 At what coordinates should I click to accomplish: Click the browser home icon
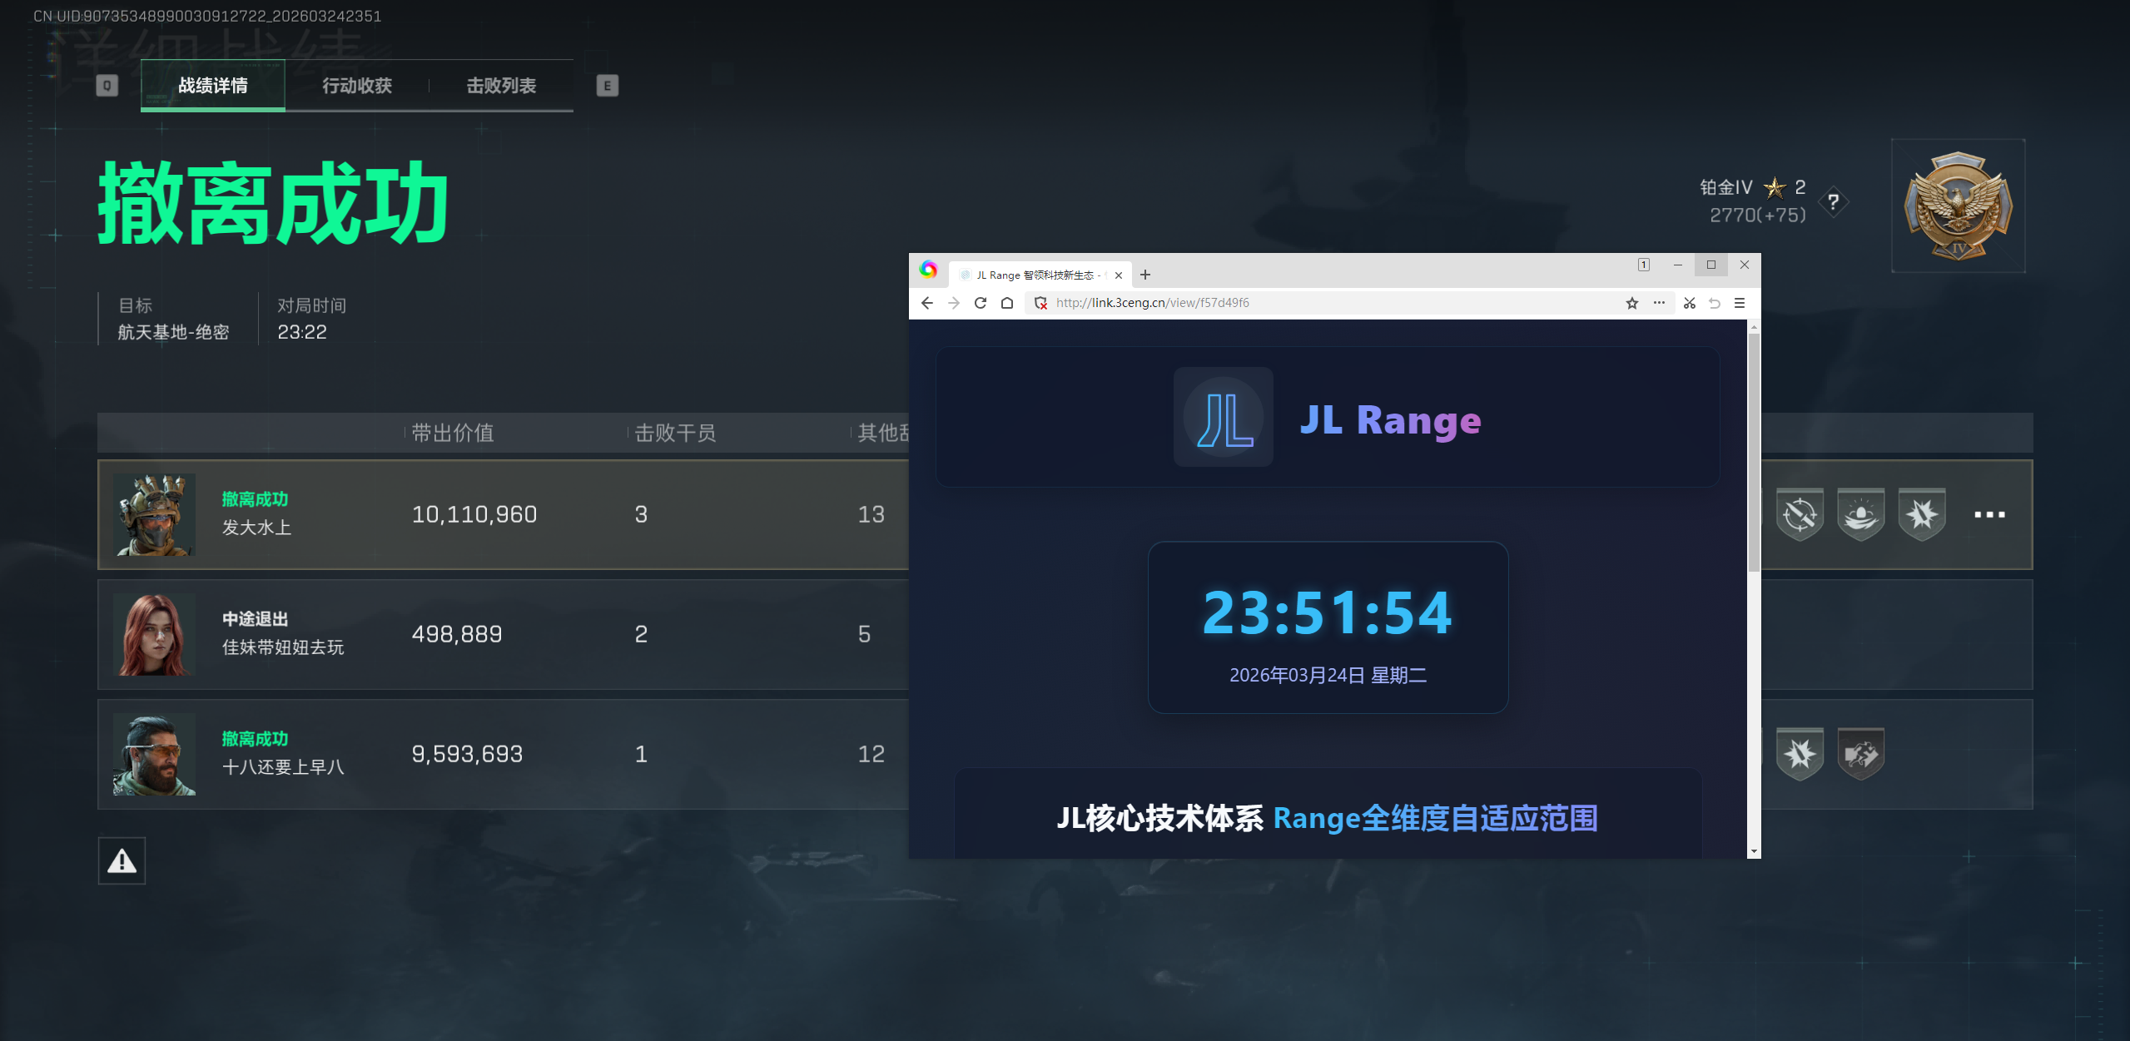point(1006,303)
